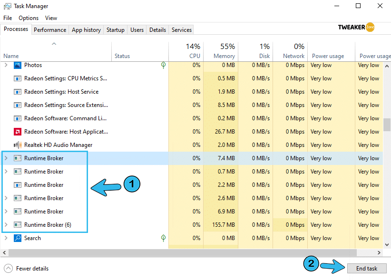Expand the Runtime Broker using 0.7 MB

tap(6, 172)
